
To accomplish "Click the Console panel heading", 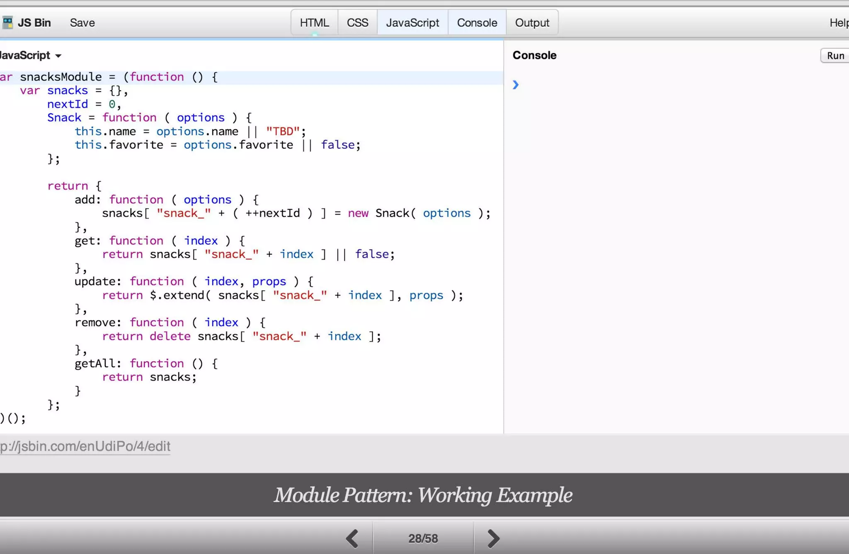I will coord(534,55).
